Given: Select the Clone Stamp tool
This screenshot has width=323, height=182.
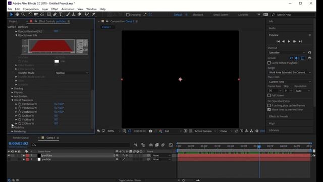Looking at the screenshot, I should point(74,15).
